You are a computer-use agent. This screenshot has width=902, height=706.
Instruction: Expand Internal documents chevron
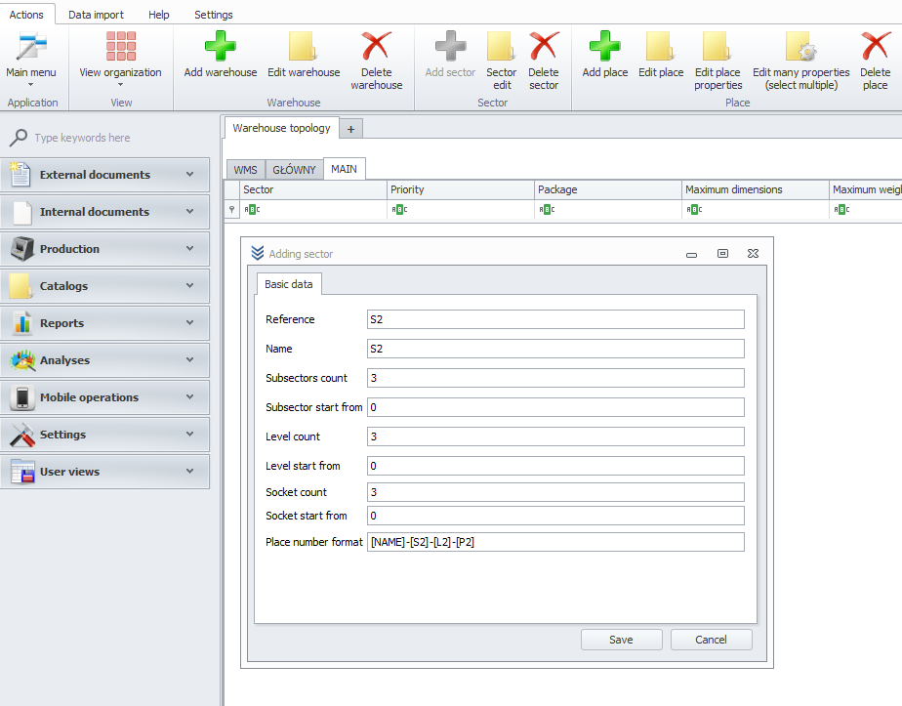(x=189, y=212)
